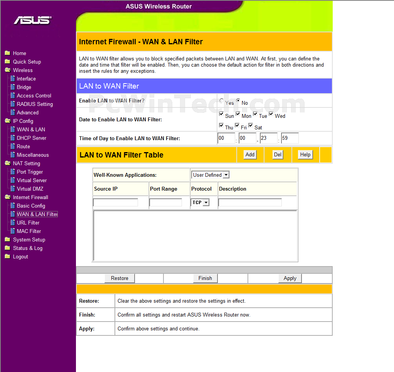Click the start hour field showing 00
The height and width of the screenshot is (372, 394).
(226, 138)
